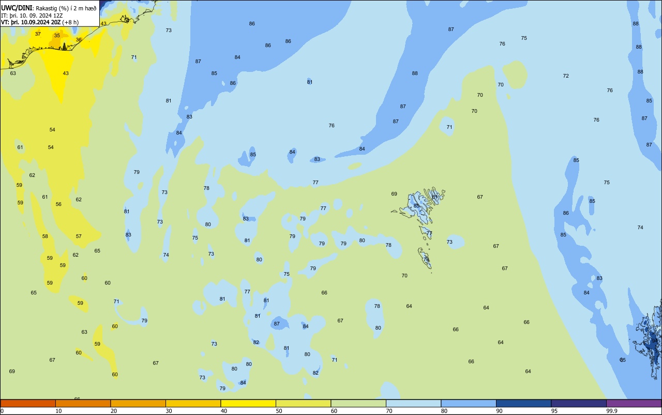Pick the navy 95–99.9 legend swatch
Image resolution: width=662 pixels, height=415 pixels.
[x=579, y=403]
